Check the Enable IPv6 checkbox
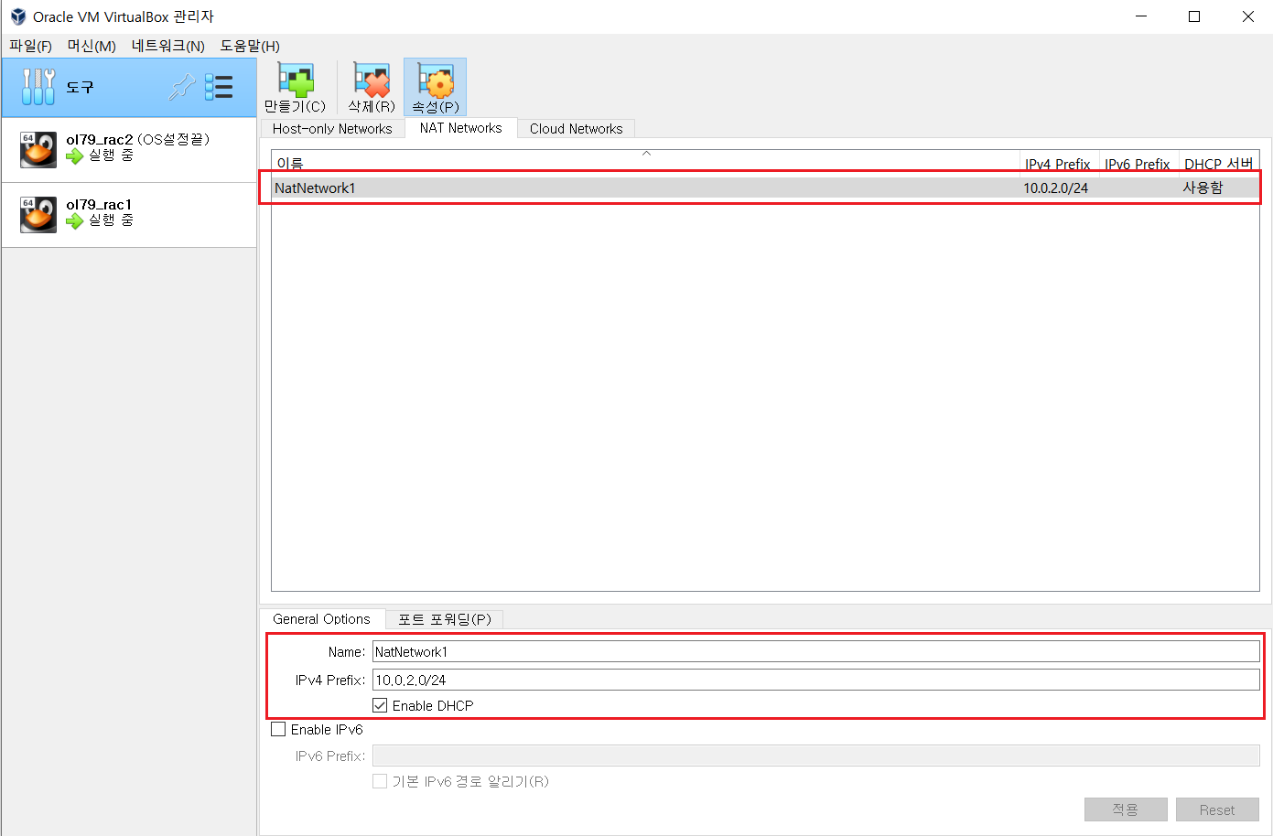This screenshot has width=1273, height=836. [278, 729]
